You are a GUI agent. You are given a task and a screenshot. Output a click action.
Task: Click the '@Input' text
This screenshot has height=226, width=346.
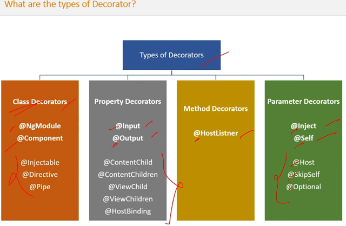click(128, 126)
